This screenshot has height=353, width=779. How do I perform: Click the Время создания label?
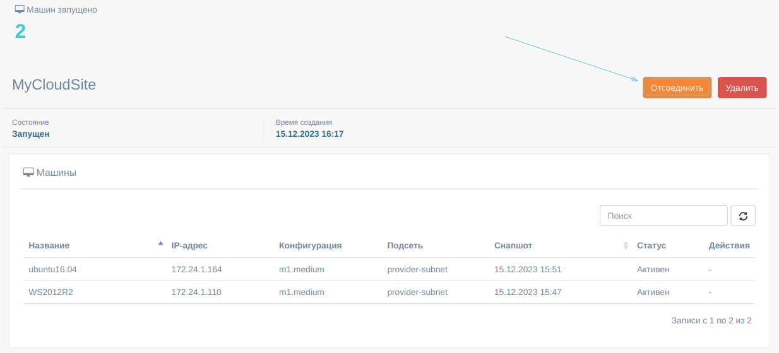(x=304, y=122)
